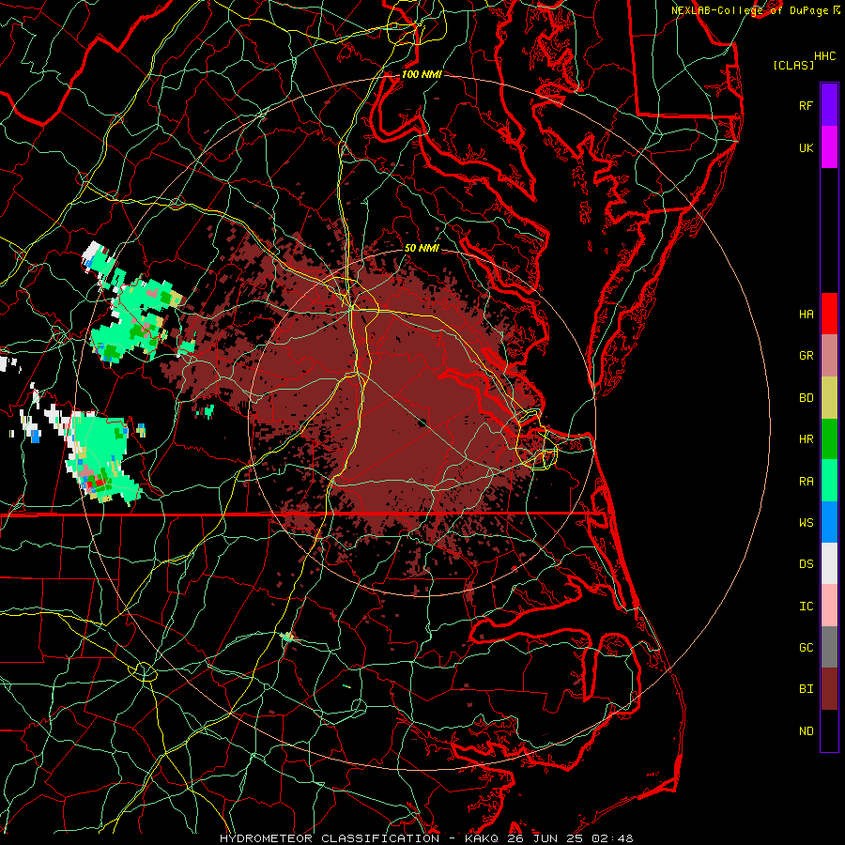Click the '[CLAS]' legend header
Screen dimensions: 845x845
point(793,65)
